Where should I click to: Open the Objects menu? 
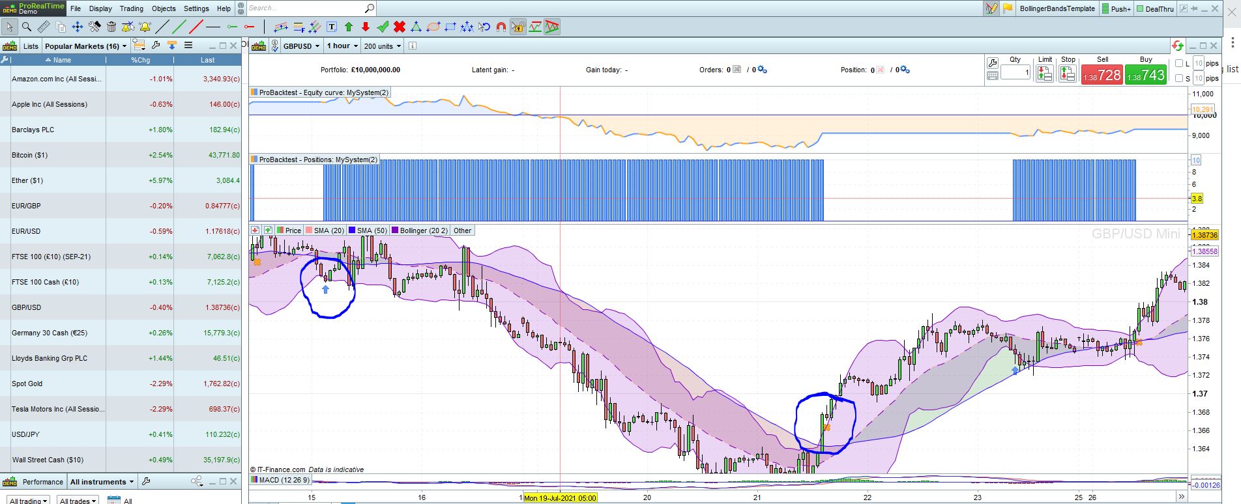(x=164, y=8)
